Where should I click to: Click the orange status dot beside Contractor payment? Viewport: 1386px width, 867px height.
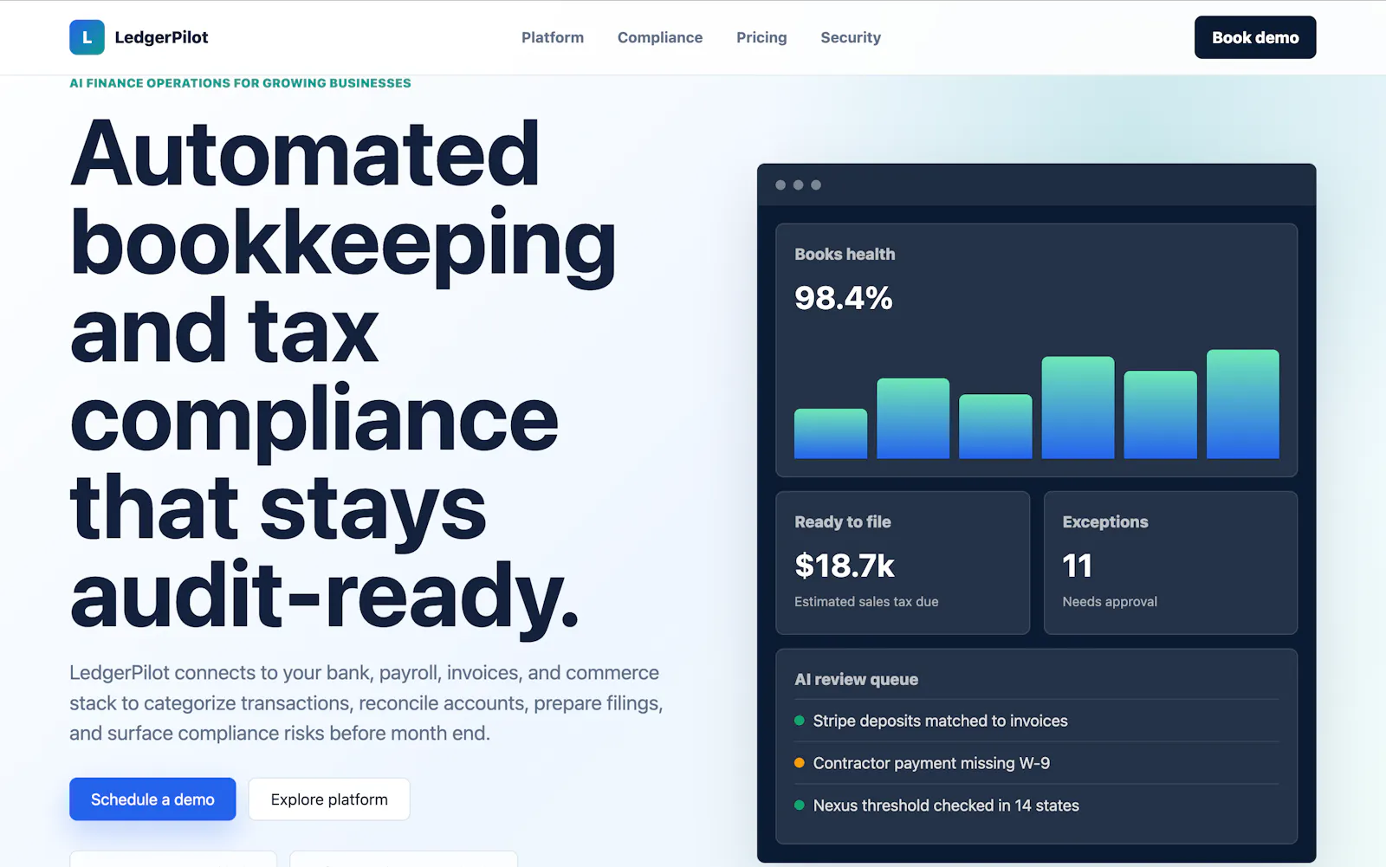click(x=800, y=763)
